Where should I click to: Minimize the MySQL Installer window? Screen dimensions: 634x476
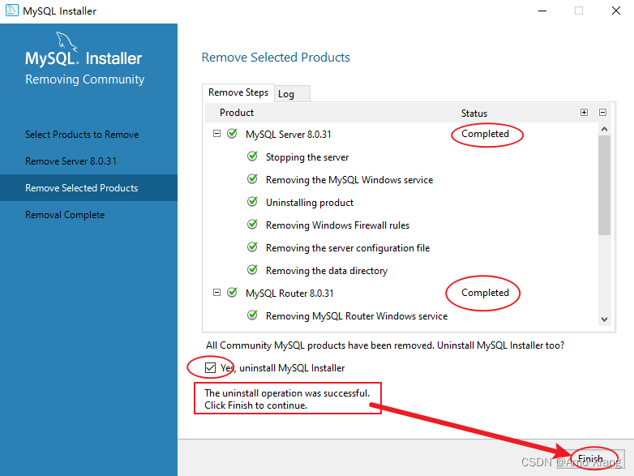click(x=542, y=11)
